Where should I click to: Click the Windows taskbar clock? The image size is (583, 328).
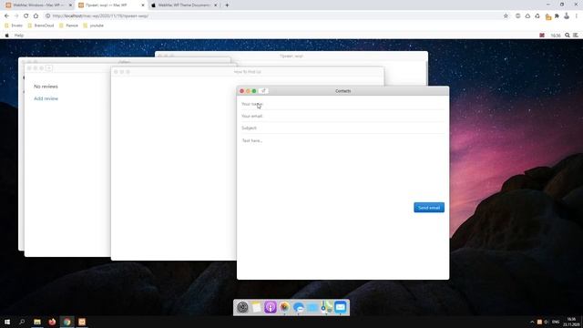(x=572, y=322)
